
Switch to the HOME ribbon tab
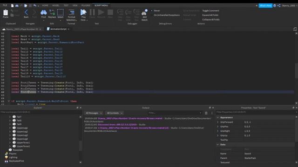(x=45, y=6)
